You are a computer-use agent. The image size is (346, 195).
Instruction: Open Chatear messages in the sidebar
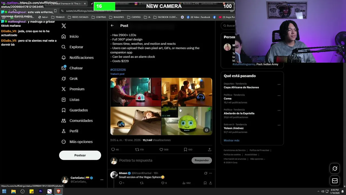72,68
